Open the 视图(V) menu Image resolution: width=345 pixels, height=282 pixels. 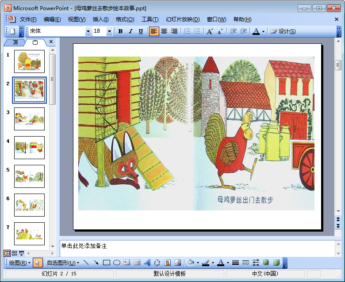(x=77, y=19)
